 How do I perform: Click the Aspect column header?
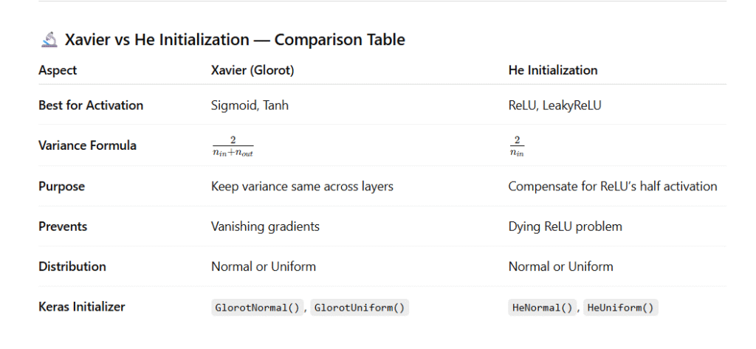(58, 71)
